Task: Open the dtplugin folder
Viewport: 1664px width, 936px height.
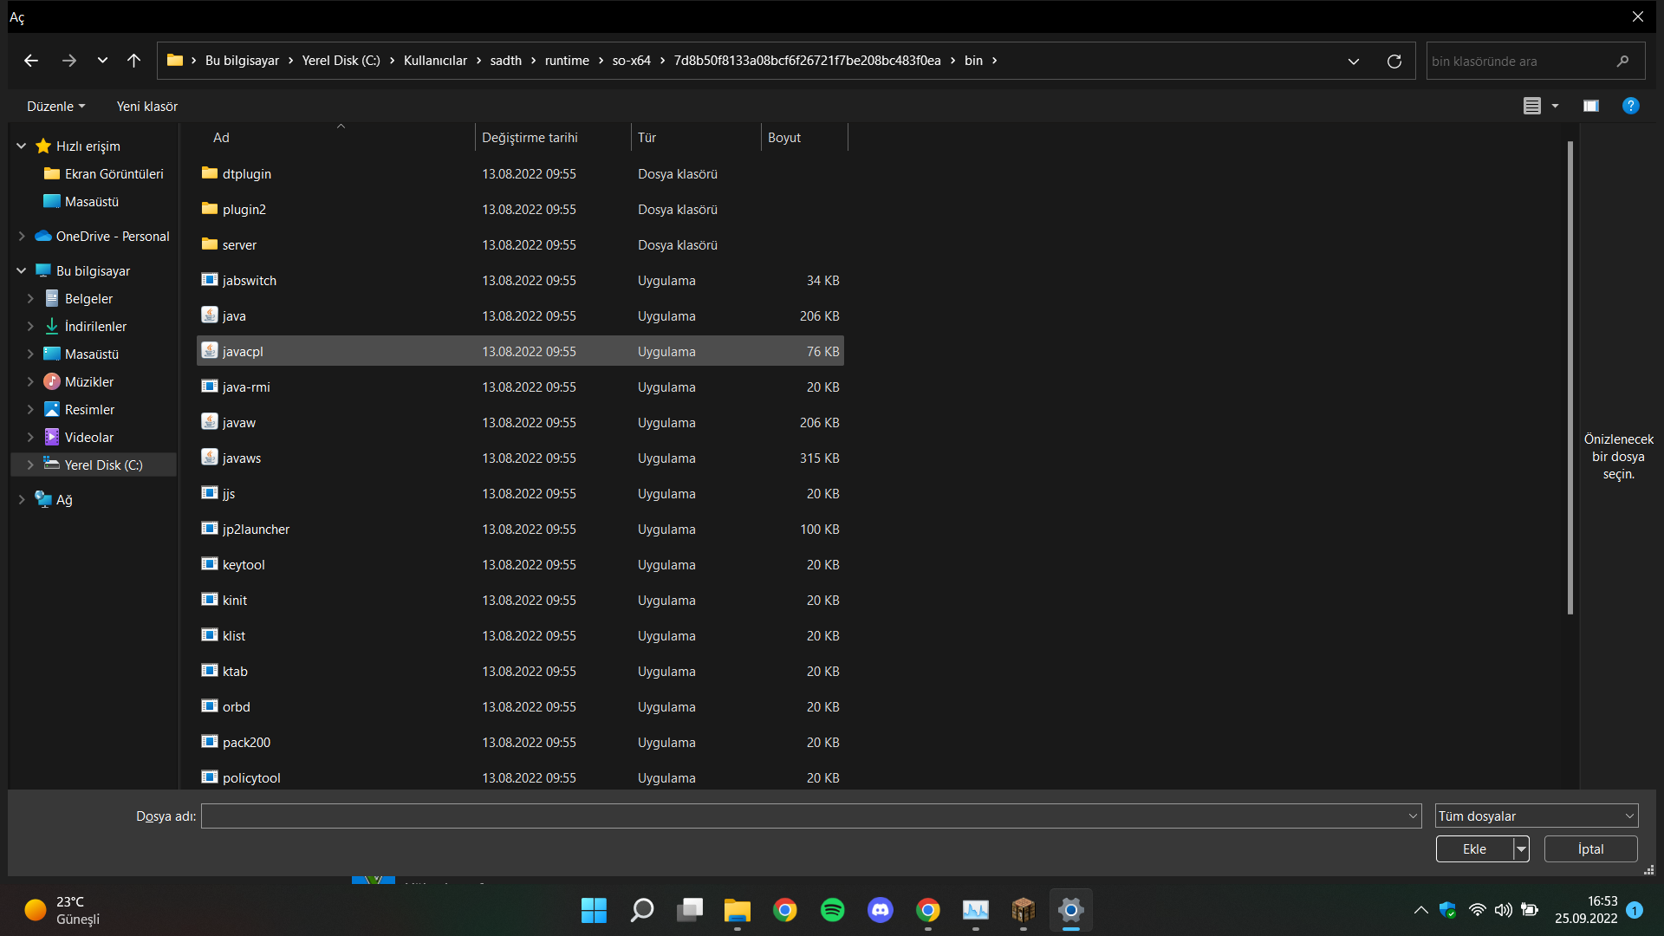Action: pos(246,174)
